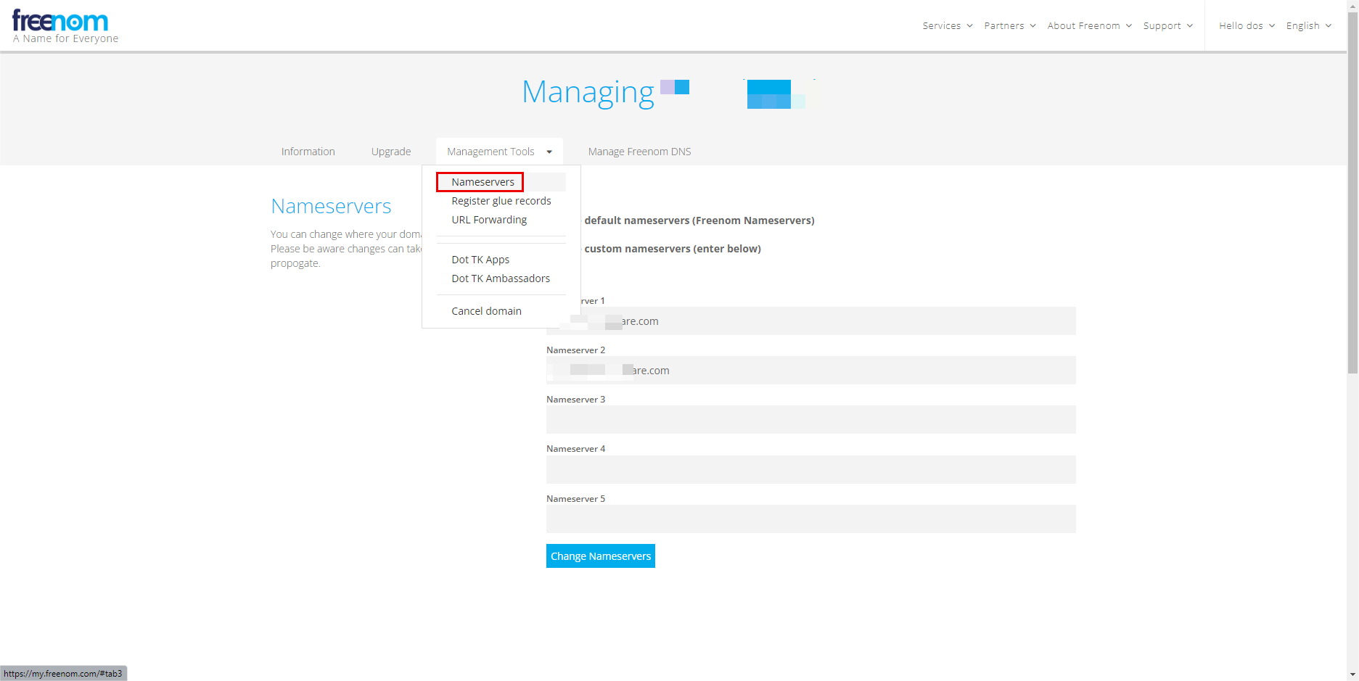The width and height of the screenshot is (1359, 681).
Task: Open the Upgrade tab
Action: [391, 152]
